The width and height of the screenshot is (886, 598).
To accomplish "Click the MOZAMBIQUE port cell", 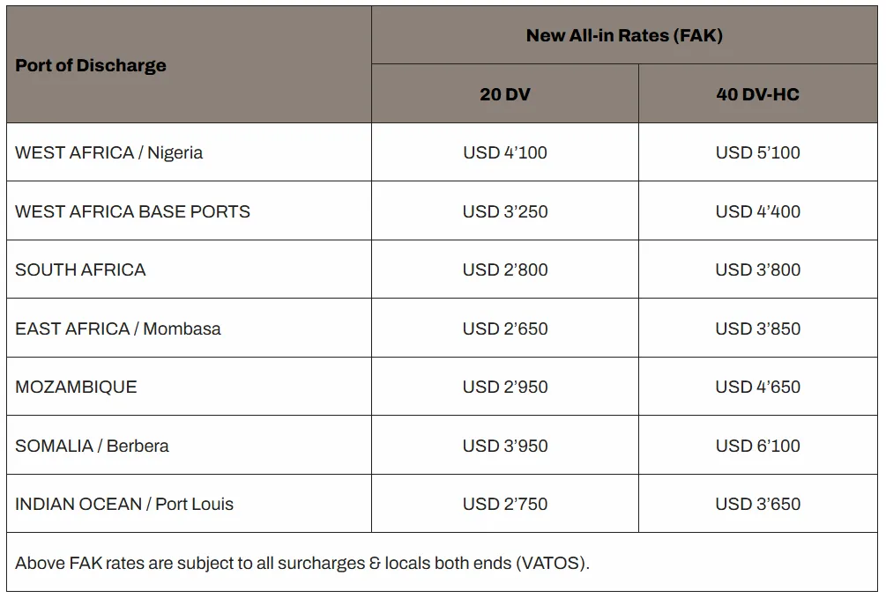I will pos(77,387).
